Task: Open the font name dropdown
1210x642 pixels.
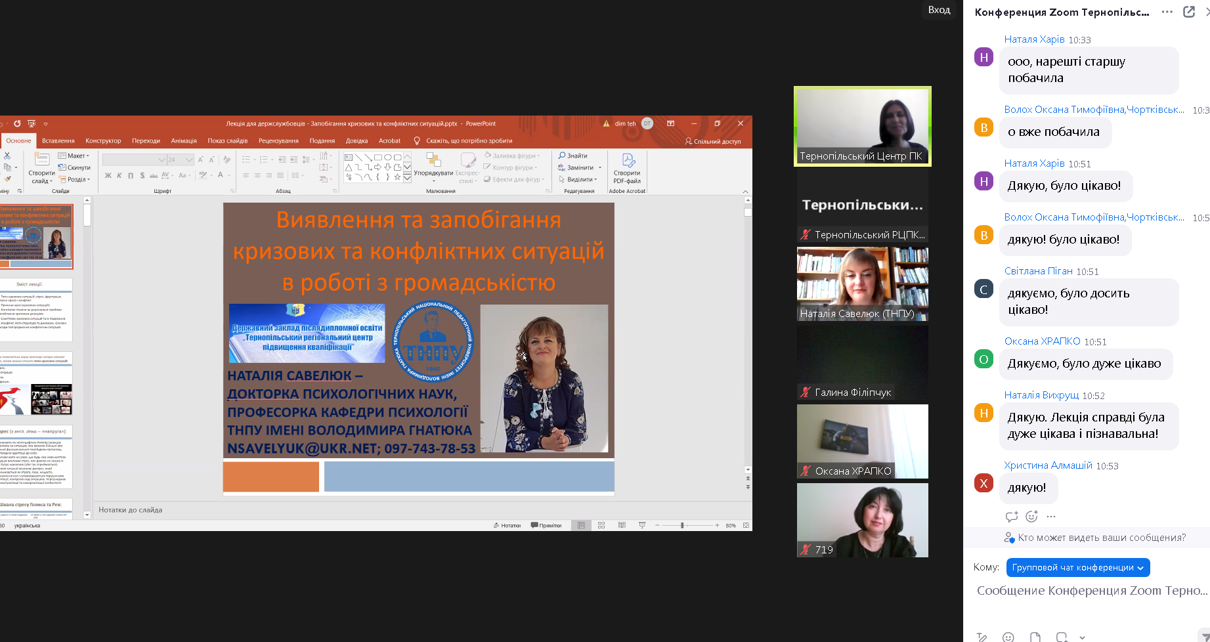Action: point(162,160)
